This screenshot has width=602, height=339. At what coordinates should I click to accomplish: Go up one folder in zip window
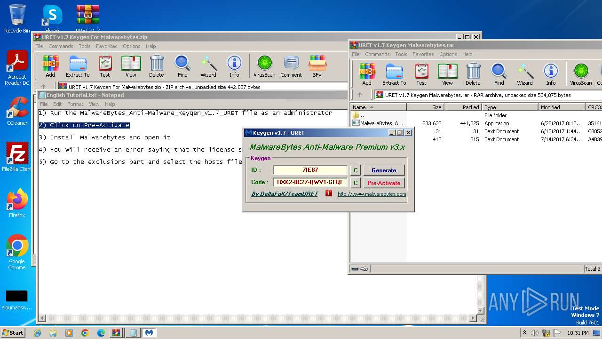click(43, 87)
